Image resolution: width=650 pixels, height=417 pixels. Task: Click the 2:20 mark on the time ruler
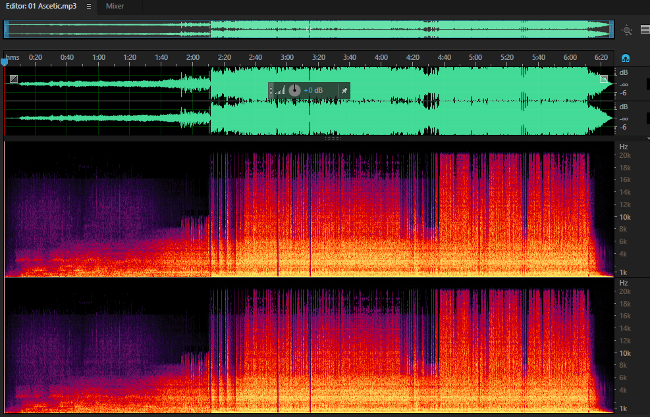pyautogui.click(x=225, y=57)
